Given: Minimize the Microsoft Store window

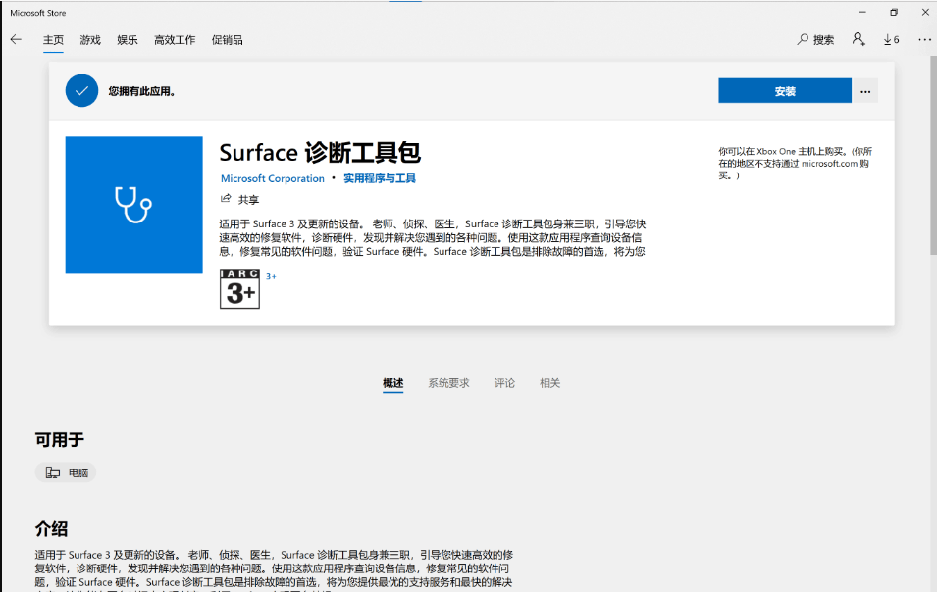Looking at the screenshot, I should [x=862, y=12].
